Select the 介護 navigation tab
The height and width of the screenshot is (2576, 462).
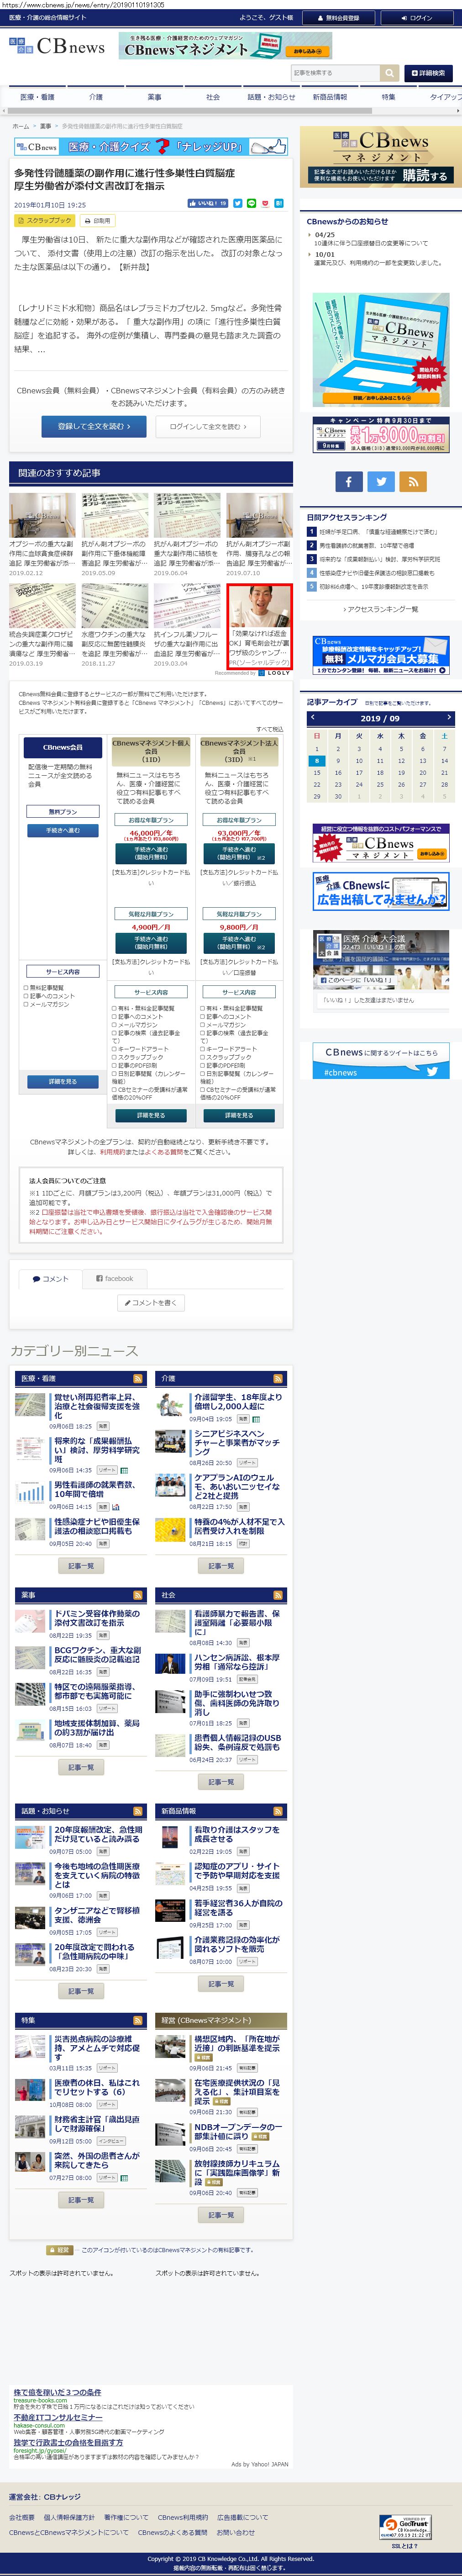coord(96,97)
